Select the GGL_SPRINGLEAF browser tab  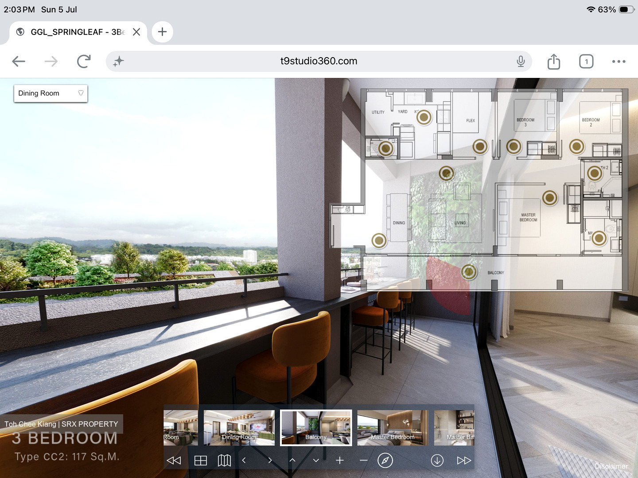click(x=78, y=32)
